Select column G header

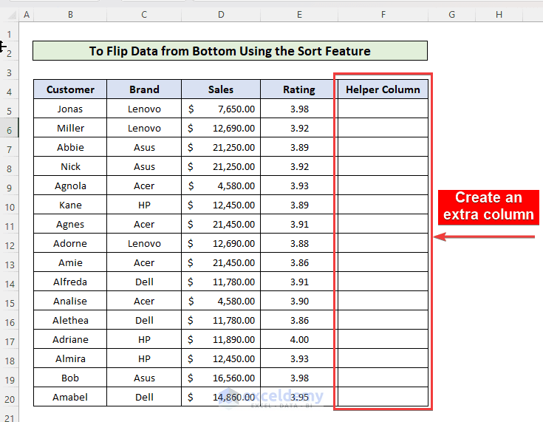(451, 15)
